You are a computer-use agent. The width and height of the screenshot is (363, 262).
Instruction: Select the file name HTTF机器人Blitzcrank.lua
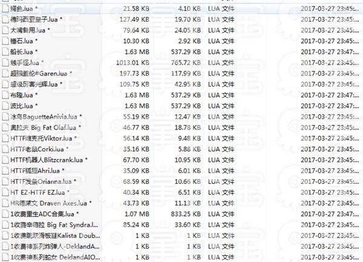point(47,160)
